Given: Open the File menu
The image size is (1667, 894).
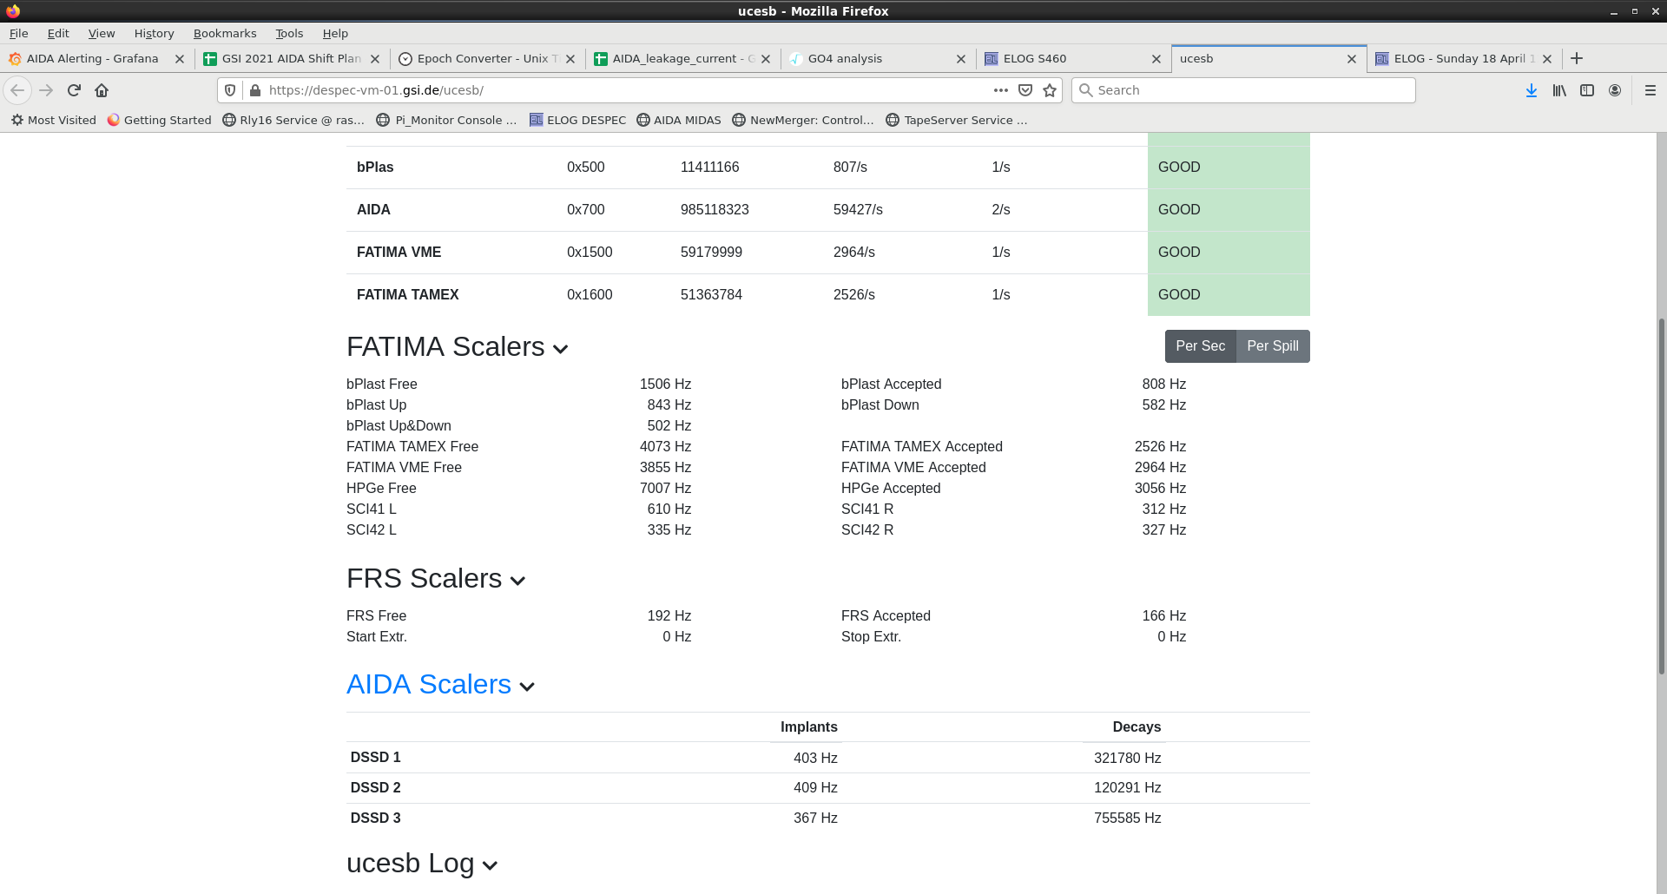Looking at the screenshot, I should tap(18, 33).
